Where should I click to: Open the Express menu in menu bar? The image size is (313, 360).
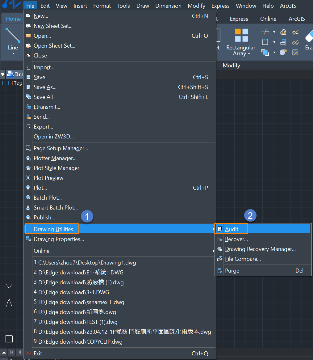coord(220,6)
